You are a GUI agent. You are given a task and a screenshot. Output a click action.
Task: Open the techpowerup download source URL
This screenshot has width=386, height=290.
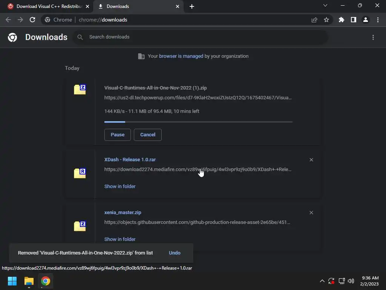click(x=198, y=98)
